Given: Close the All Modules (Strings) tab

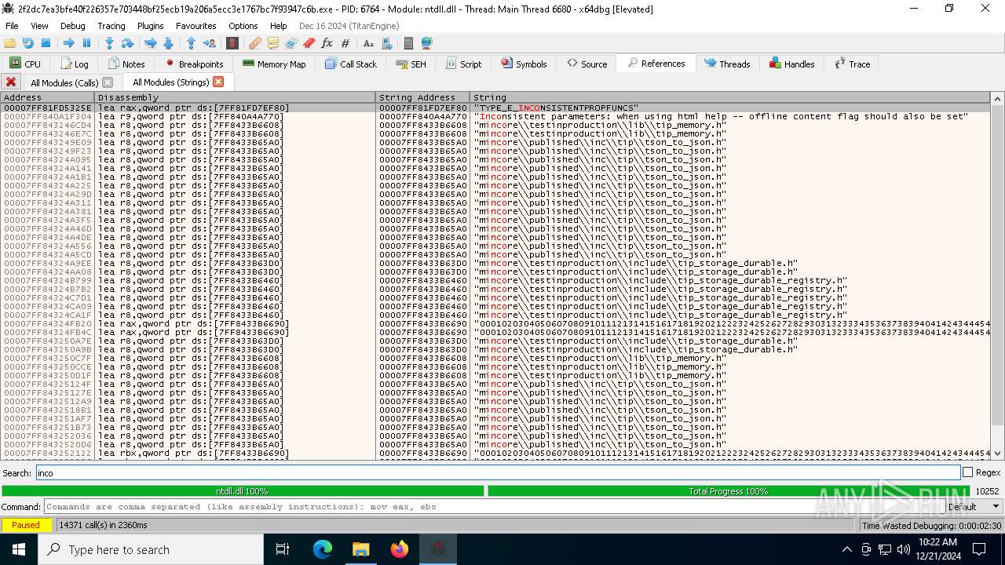Looking at the screenshot, I should [x=218, y=82].
